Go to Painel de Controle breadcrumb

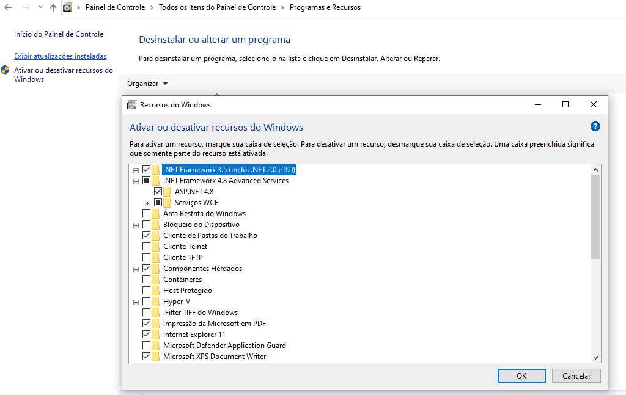click(x=115, y=7)
